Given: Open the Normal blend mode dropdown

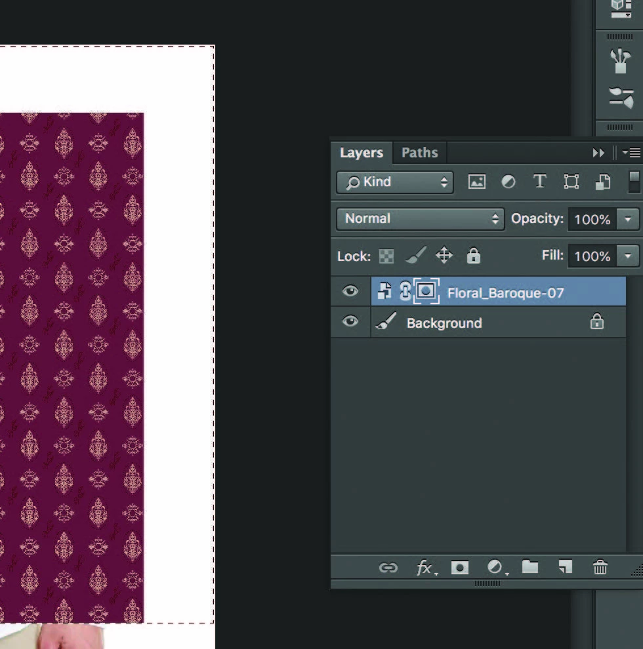Looking at the screenshot, I should click(x=420, y=219).
